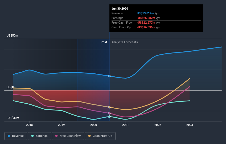
Task: Click the US$13.814m revenue value
Action: pyautogui.click(x=145, y=13)
